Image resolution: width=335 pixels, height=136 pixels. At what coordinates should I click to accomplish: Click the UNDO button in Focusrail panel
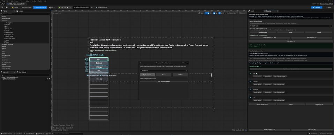291,104
